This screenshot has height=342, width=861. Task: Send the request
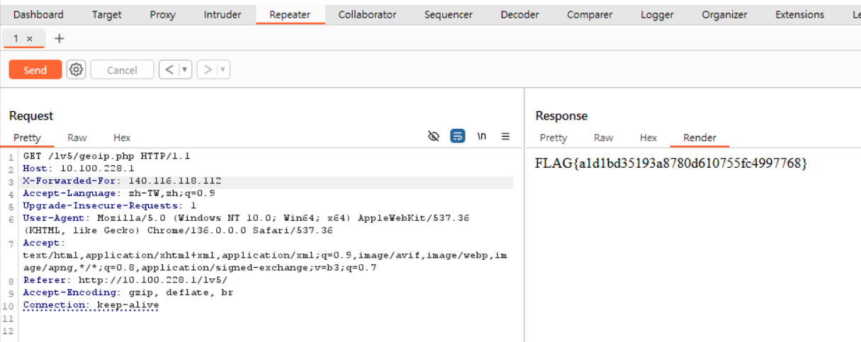coord(35,69)
